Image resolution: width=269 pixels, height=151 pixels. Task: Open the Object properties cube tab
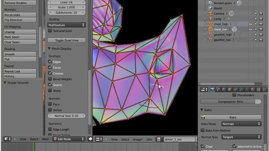pyautogui.click(x=229, y=89)
